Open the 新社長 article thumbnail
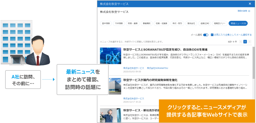 pyautogui.click(x=110, y=115)
